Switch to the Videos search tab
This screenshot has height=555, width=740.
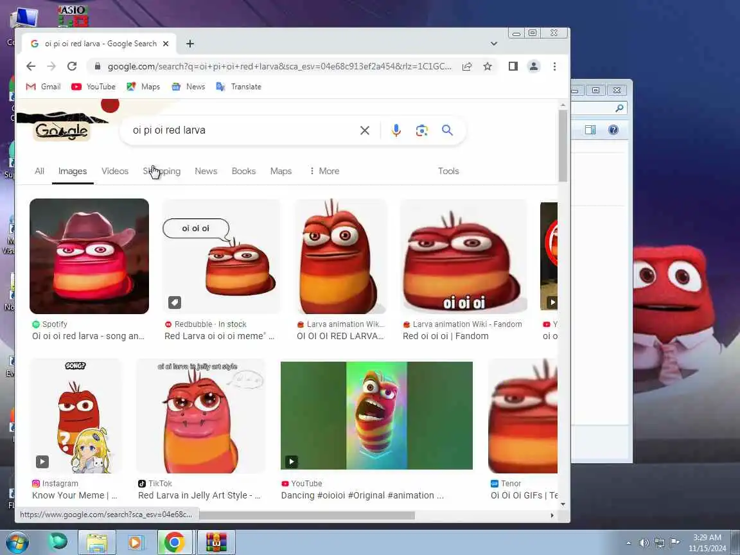[x=115, y=172]
